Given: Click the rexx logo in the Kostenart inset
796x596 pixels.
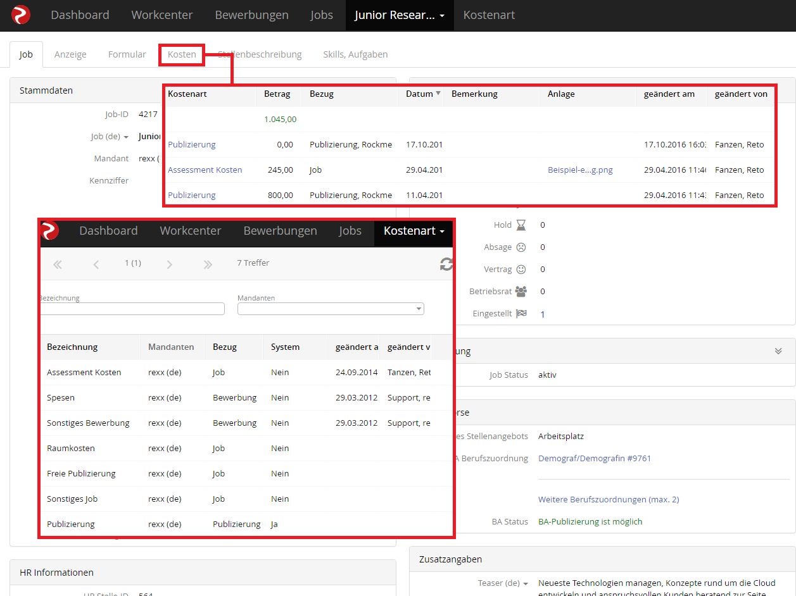Looking at the screenshot, I should click(x=49, y=231).
